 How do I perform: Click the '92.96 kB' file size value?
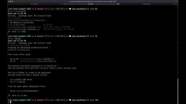click(14, 59)
